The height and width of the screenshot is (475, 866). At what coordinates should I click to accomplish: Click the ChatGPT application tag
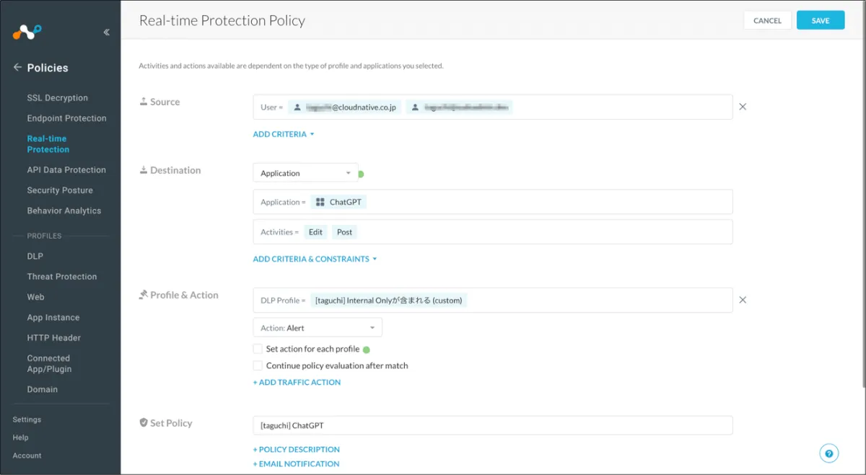pos(338,203)
